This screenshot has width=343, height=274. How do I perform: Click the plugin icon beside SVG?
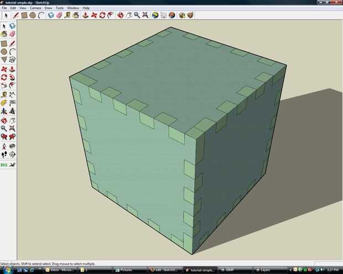tap(13, 165)
